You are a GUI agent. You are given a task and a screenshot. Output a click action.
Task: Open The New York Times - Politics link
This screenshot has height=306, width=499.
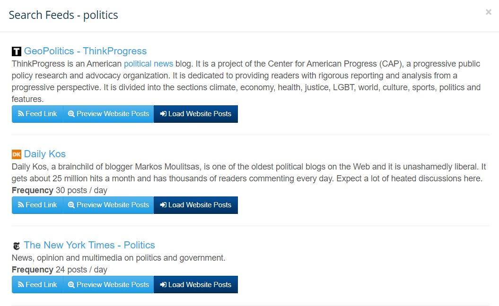pyautogui.click(x=89, y=245)
